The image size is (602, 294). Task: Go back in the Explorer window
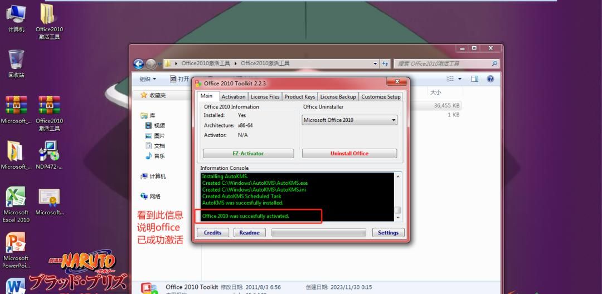pos(139,63)
